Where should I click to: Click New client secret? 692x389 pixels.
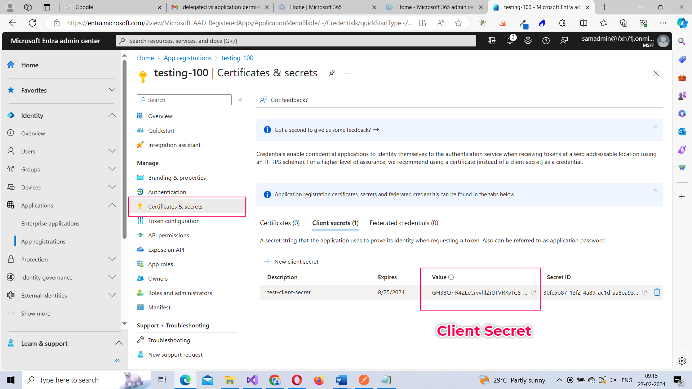coord(291,261)
